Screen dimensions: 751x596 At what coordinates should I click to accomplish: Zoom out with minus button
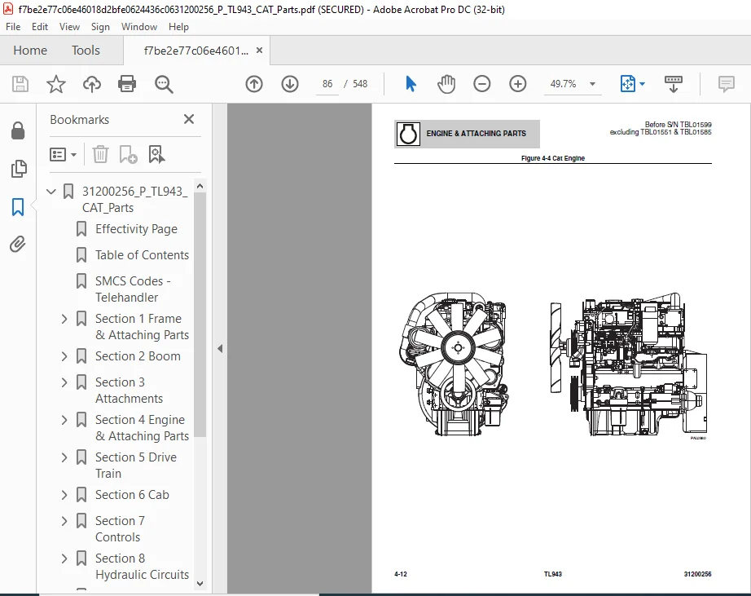[x=482, y=84]
